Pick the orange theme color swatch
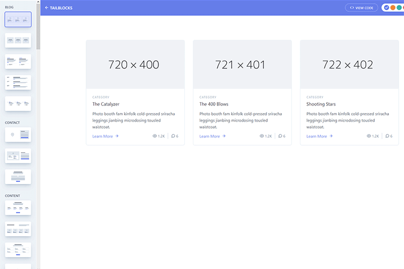The width and height of the screenshot is (404, 269). pos(393,8)
